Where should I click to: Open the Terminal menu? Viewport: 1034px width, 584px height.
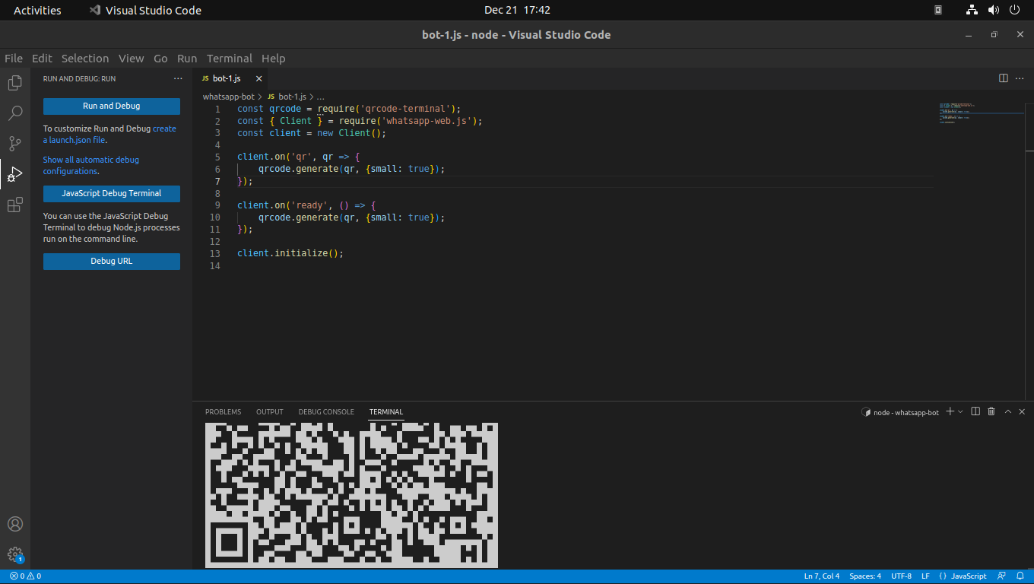[x=229, y=59]
